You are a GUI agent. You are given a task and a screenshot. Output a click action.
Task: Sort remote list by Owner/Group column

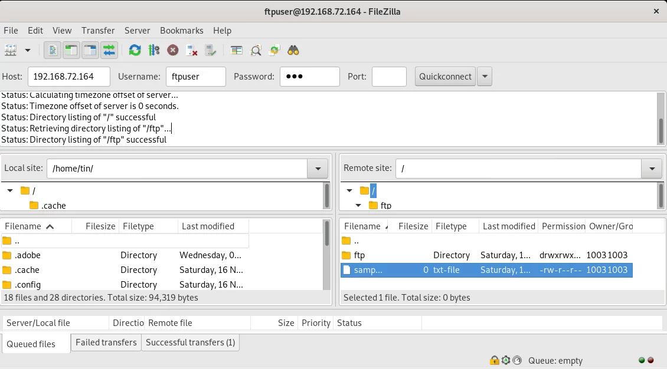610,226
